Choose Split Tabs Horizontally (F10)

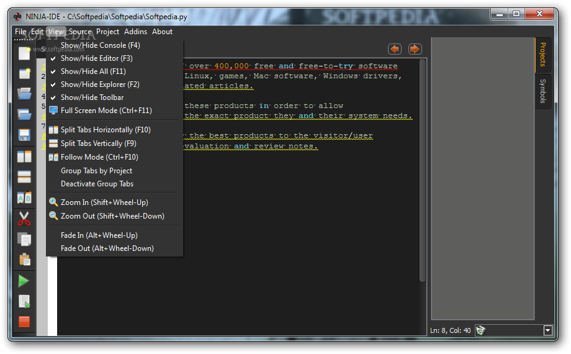pos(114,130)
